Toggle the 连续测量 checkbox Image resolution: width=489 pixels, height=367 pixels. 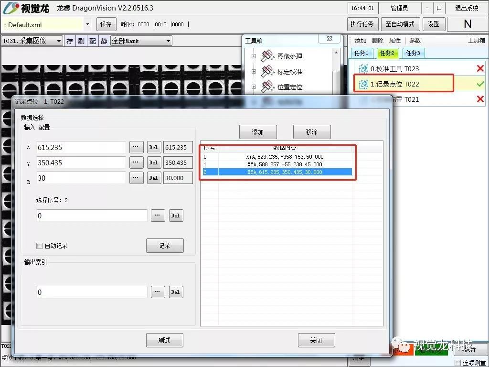tap(457, 363)
